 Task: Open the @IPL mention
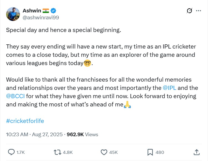click(170, 88)
